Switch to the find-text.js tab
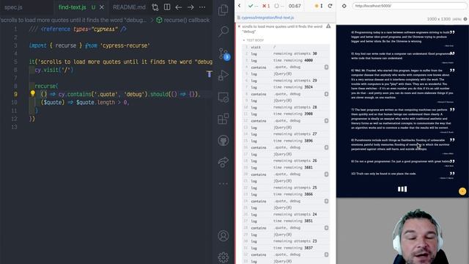Viewport: 469px width, 264px height. pyautogui.click(x=73, y=7)
